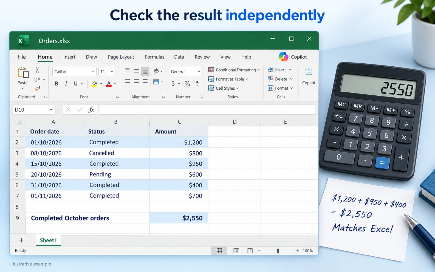Image resolution: width=435 pixels, height=272 pixels.
Task: Align text right in Alignment group
Action: [x=145, y=82]
